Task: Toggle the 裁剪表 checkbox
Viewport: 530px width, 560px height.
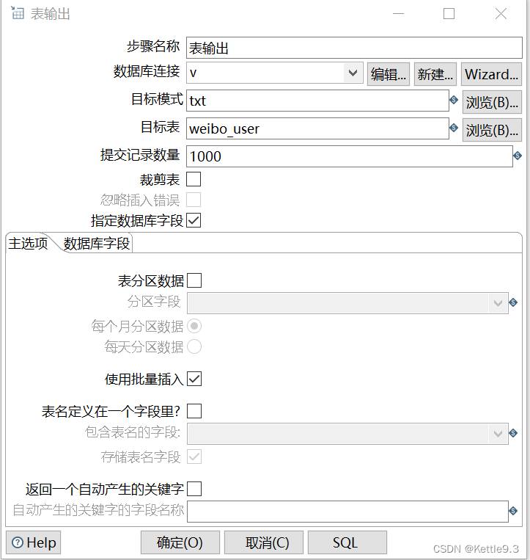Action: (x=194, y=179)
